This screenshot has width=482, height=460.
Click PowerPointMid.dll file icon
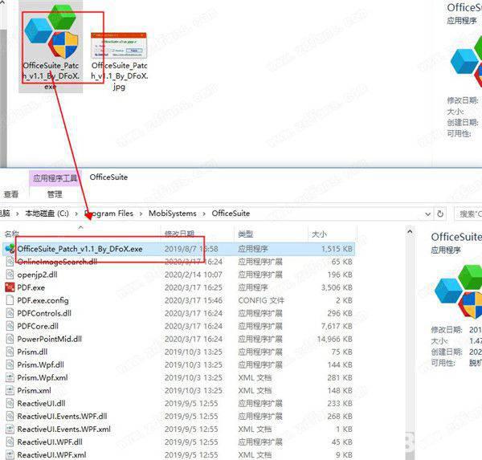[x=10, y=339]
